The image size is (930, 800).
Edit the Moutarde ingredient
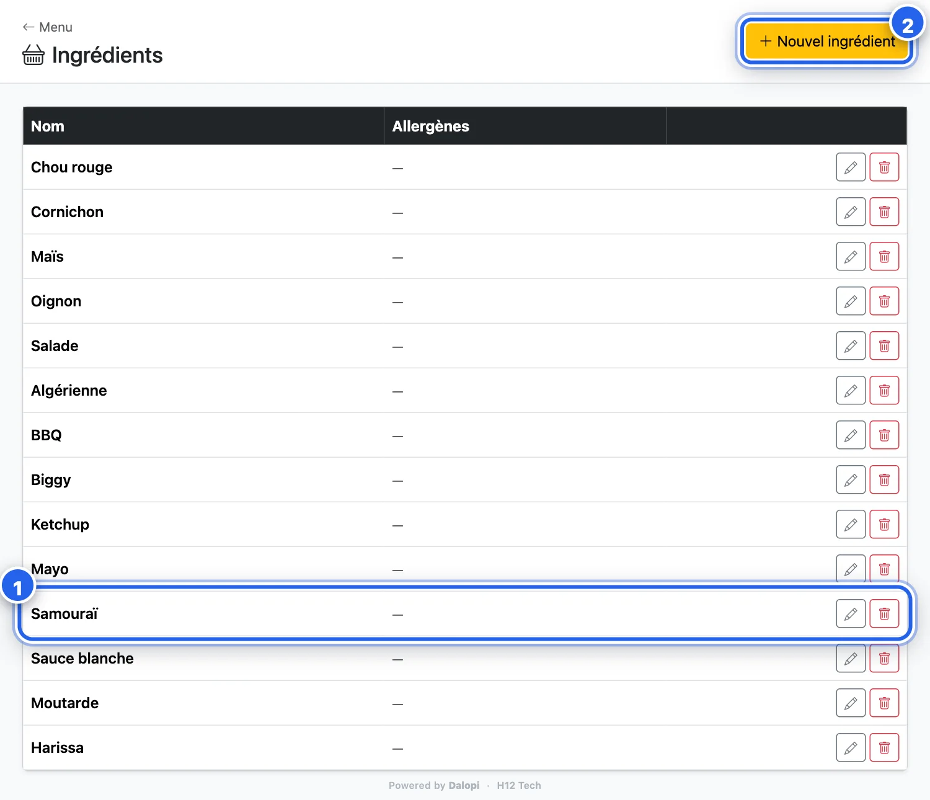point(851,703)
